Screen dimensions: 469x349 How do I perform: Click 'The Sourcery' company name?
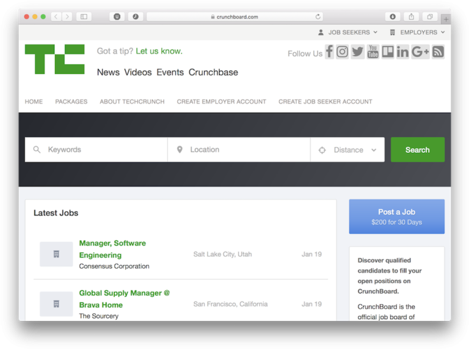click(x=99, y=316)
